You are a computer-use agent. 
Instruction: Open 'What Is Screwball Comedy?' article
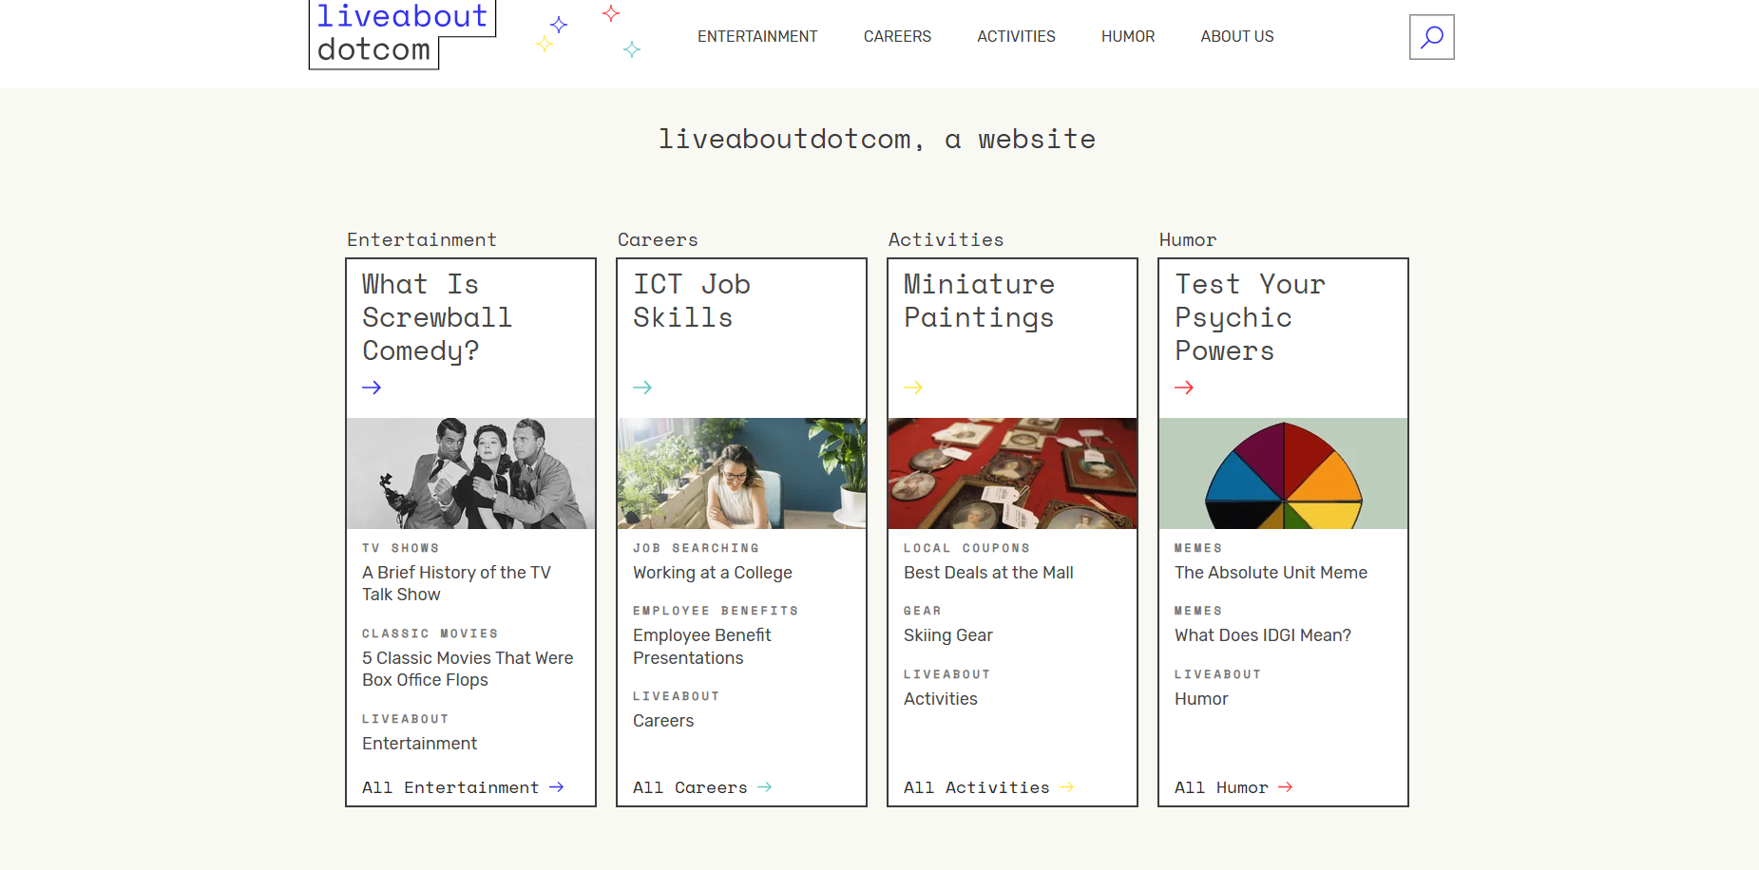437,317
